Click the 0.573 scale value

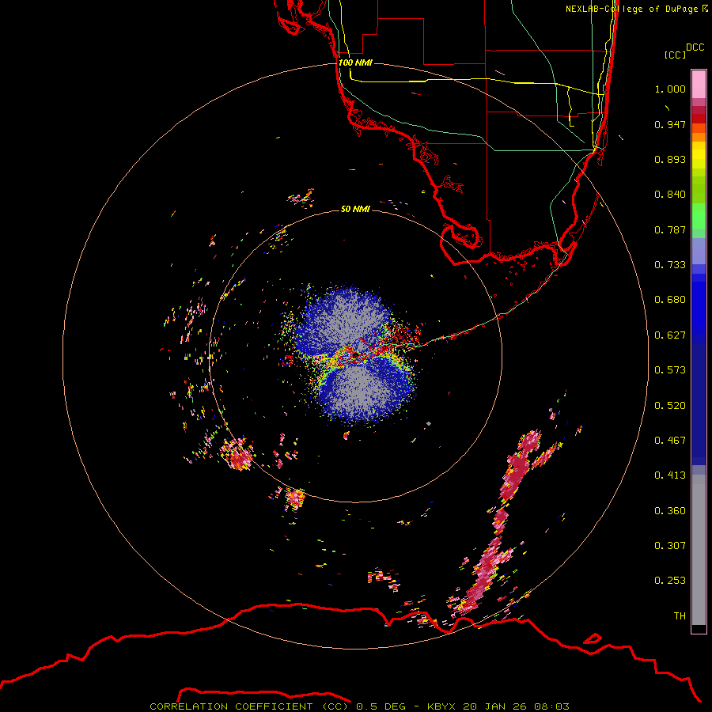click(670, 370)
